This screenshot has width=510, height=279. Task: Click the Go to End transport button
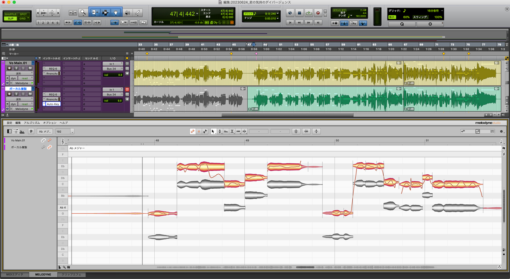317,22
